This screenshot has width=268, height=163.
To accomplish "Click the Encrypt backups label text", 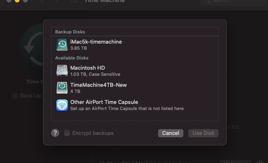I will coord(93,133).
